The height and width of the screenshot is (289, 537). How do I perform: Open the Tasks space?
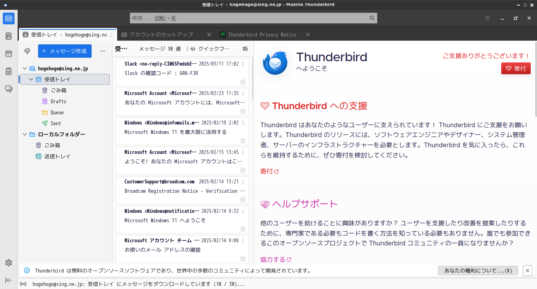tap(9, 71)
